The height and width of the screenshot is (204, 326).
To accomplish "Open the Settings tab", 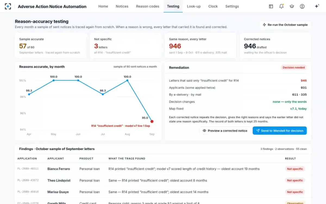I will tap(232, 6).
